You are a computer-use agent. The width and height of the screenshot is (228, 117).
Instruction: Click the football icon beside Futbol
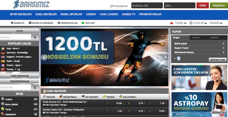tap(3, 99)
